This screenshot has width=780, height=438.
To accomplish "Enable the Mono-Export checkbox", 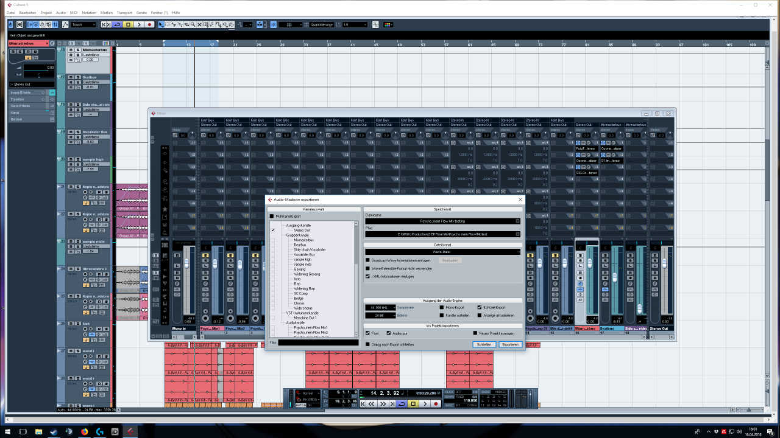I will pyautogui.click(x=442, y=307).
